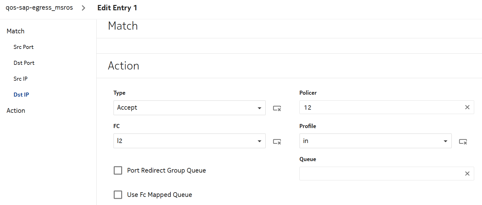The image size is (482, 205).
Task: Toggle Use Fc Mapped Queue checkbox
Action: pyautogui.click(x=118, y=195)
